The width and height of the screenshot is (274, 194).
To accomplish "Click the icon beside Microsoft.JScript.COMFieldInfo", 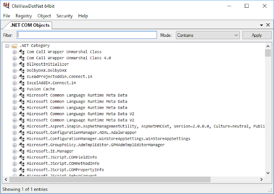I will (21, 157).
